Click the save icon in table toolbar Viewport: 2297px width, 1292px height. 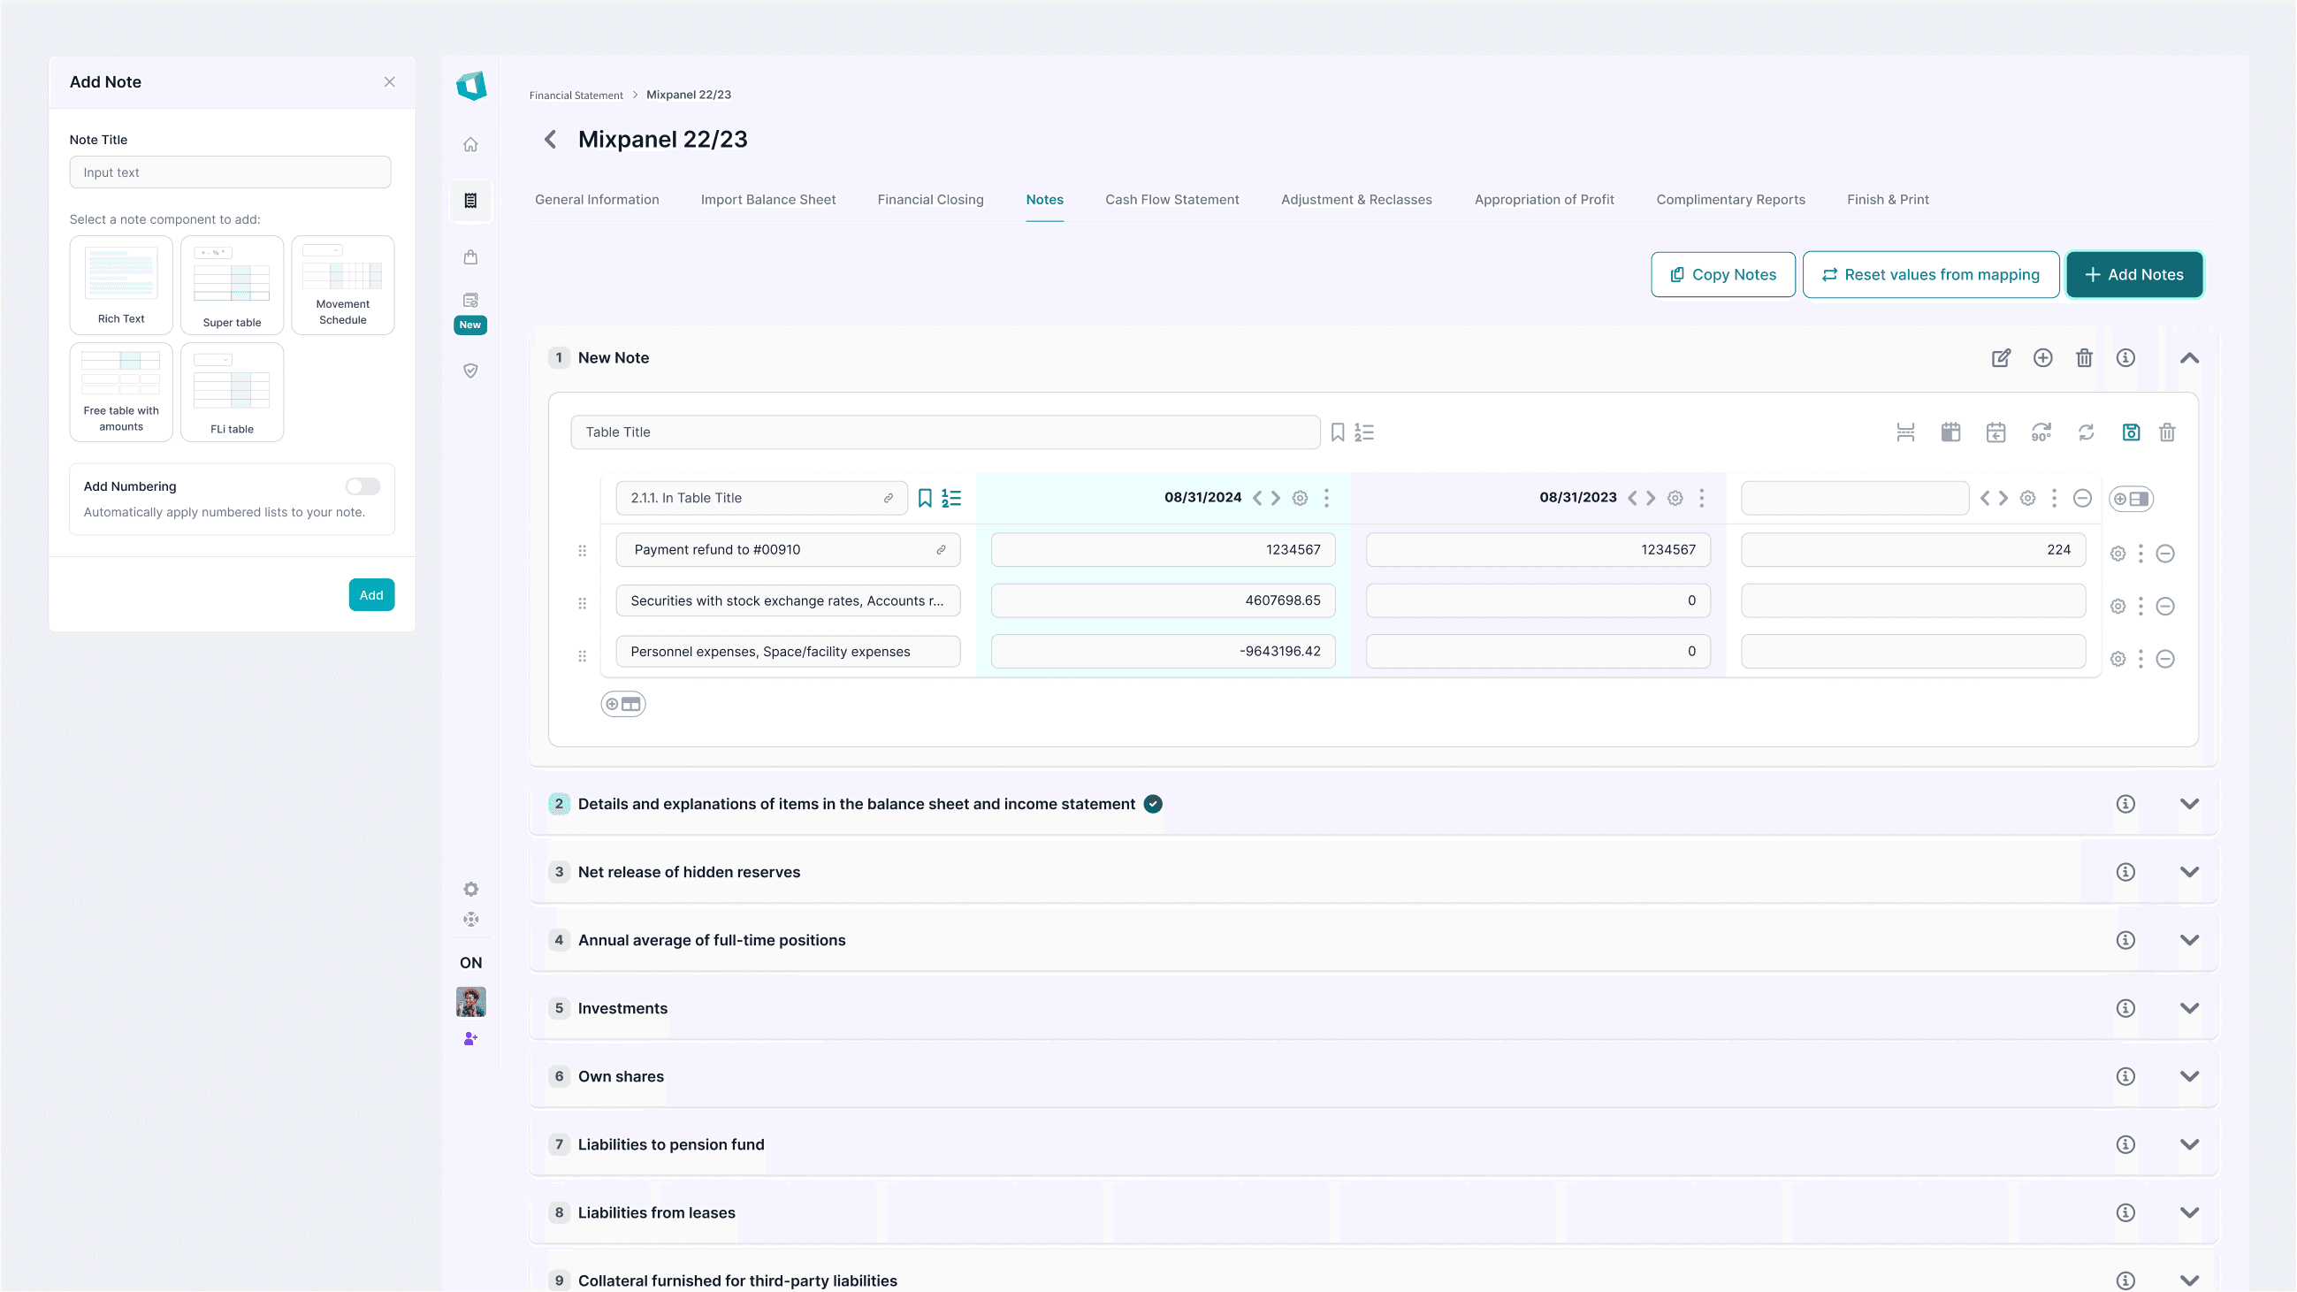[2130, 432]
